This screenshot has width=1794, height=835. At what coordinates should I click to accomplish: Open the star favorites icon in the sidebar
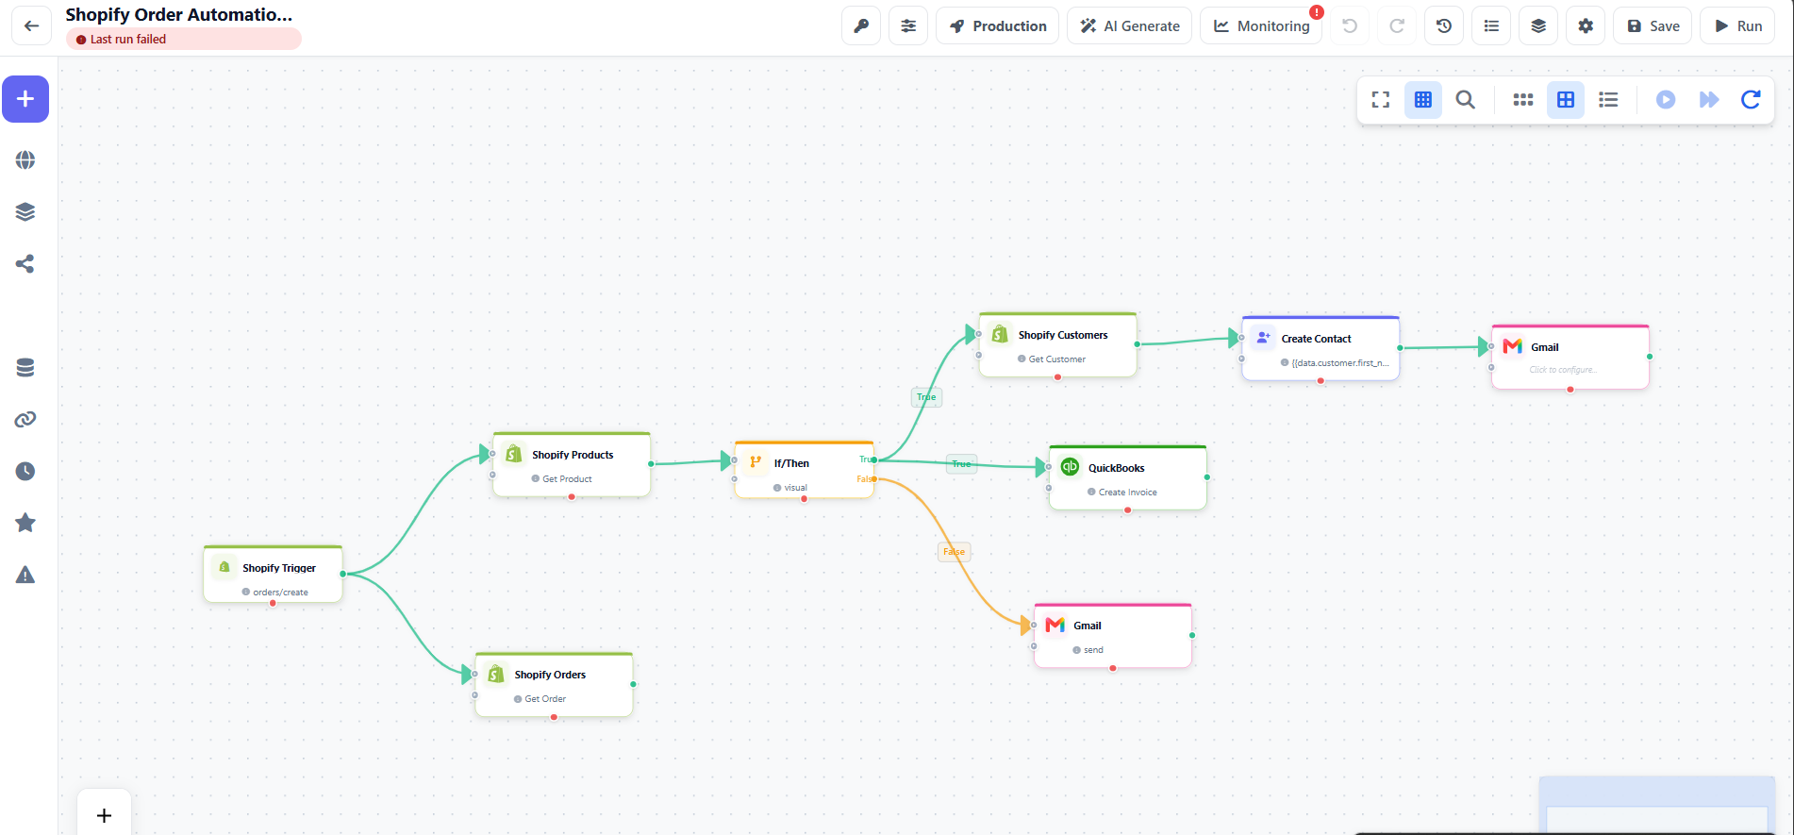[25, 523]
